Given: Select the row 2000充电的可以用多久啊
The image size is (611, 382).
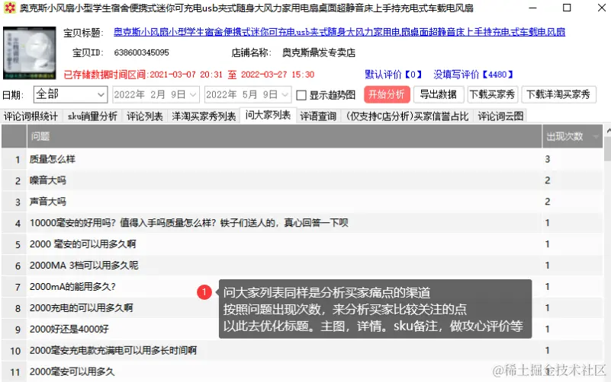Looking at the screenshot, I should (302, 308).
